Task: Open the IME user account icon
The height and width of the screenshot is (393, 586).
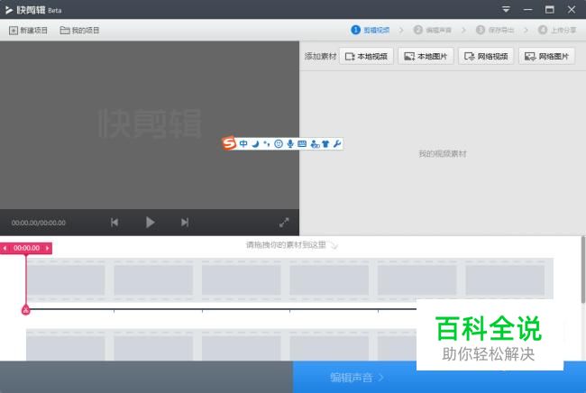Action: coord(315,144)
